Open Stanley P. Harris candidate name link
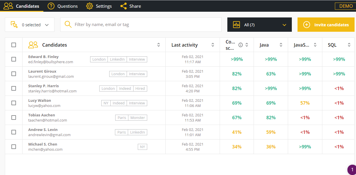This screenshot has width=356, height=175. click(x=43, y=86)
